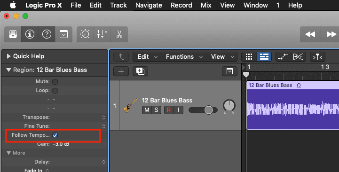The image size is (339, 172).
Task: Open the Help menu
Action: coord(295,5)
